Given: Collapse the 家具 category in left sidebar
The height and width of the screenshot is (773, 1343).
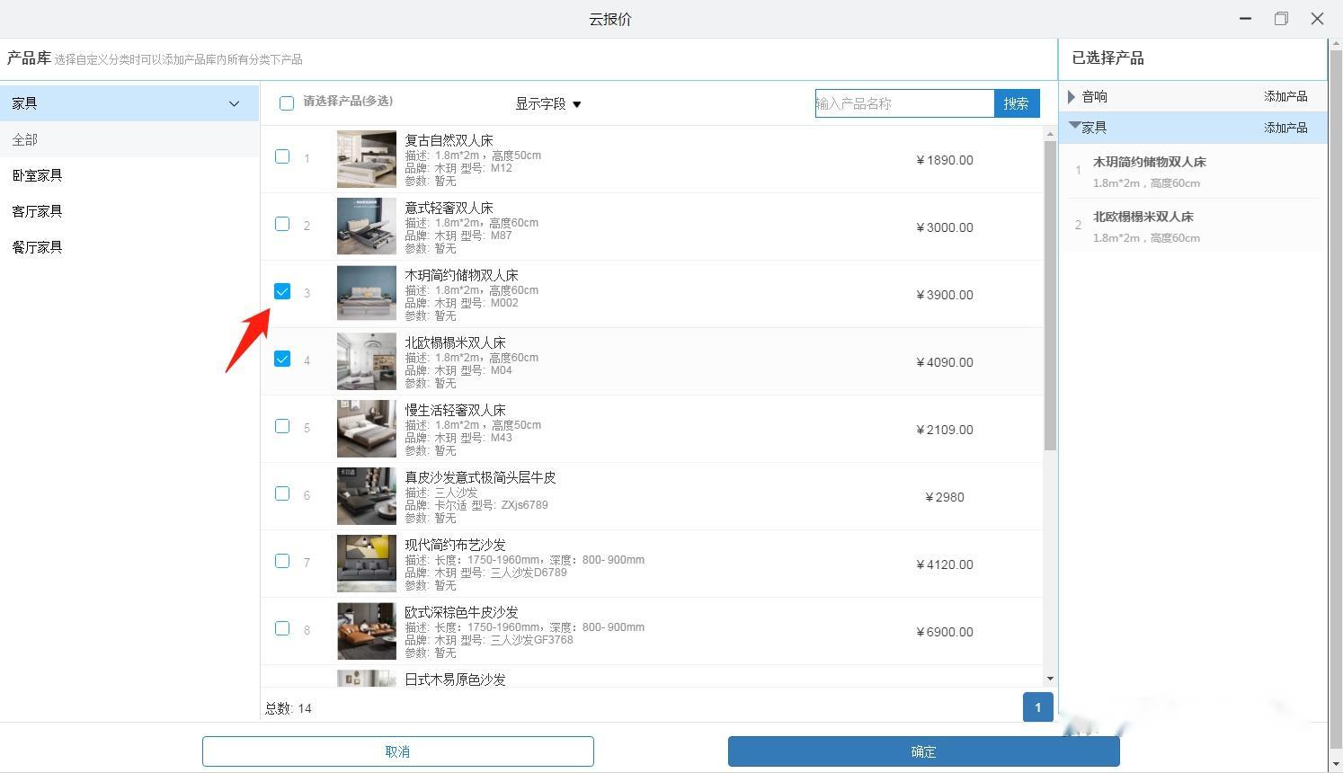Looking at the screenshot, I should tap(234, 102).
